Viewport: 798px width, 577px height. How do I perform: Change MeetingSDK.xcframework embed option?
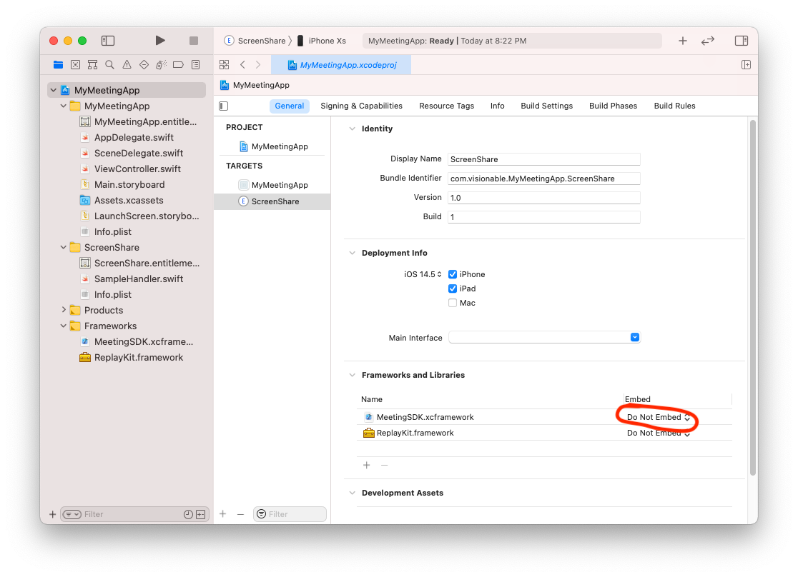658,417
